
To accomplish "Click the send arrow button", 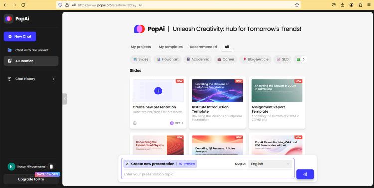I will [305, 174].
